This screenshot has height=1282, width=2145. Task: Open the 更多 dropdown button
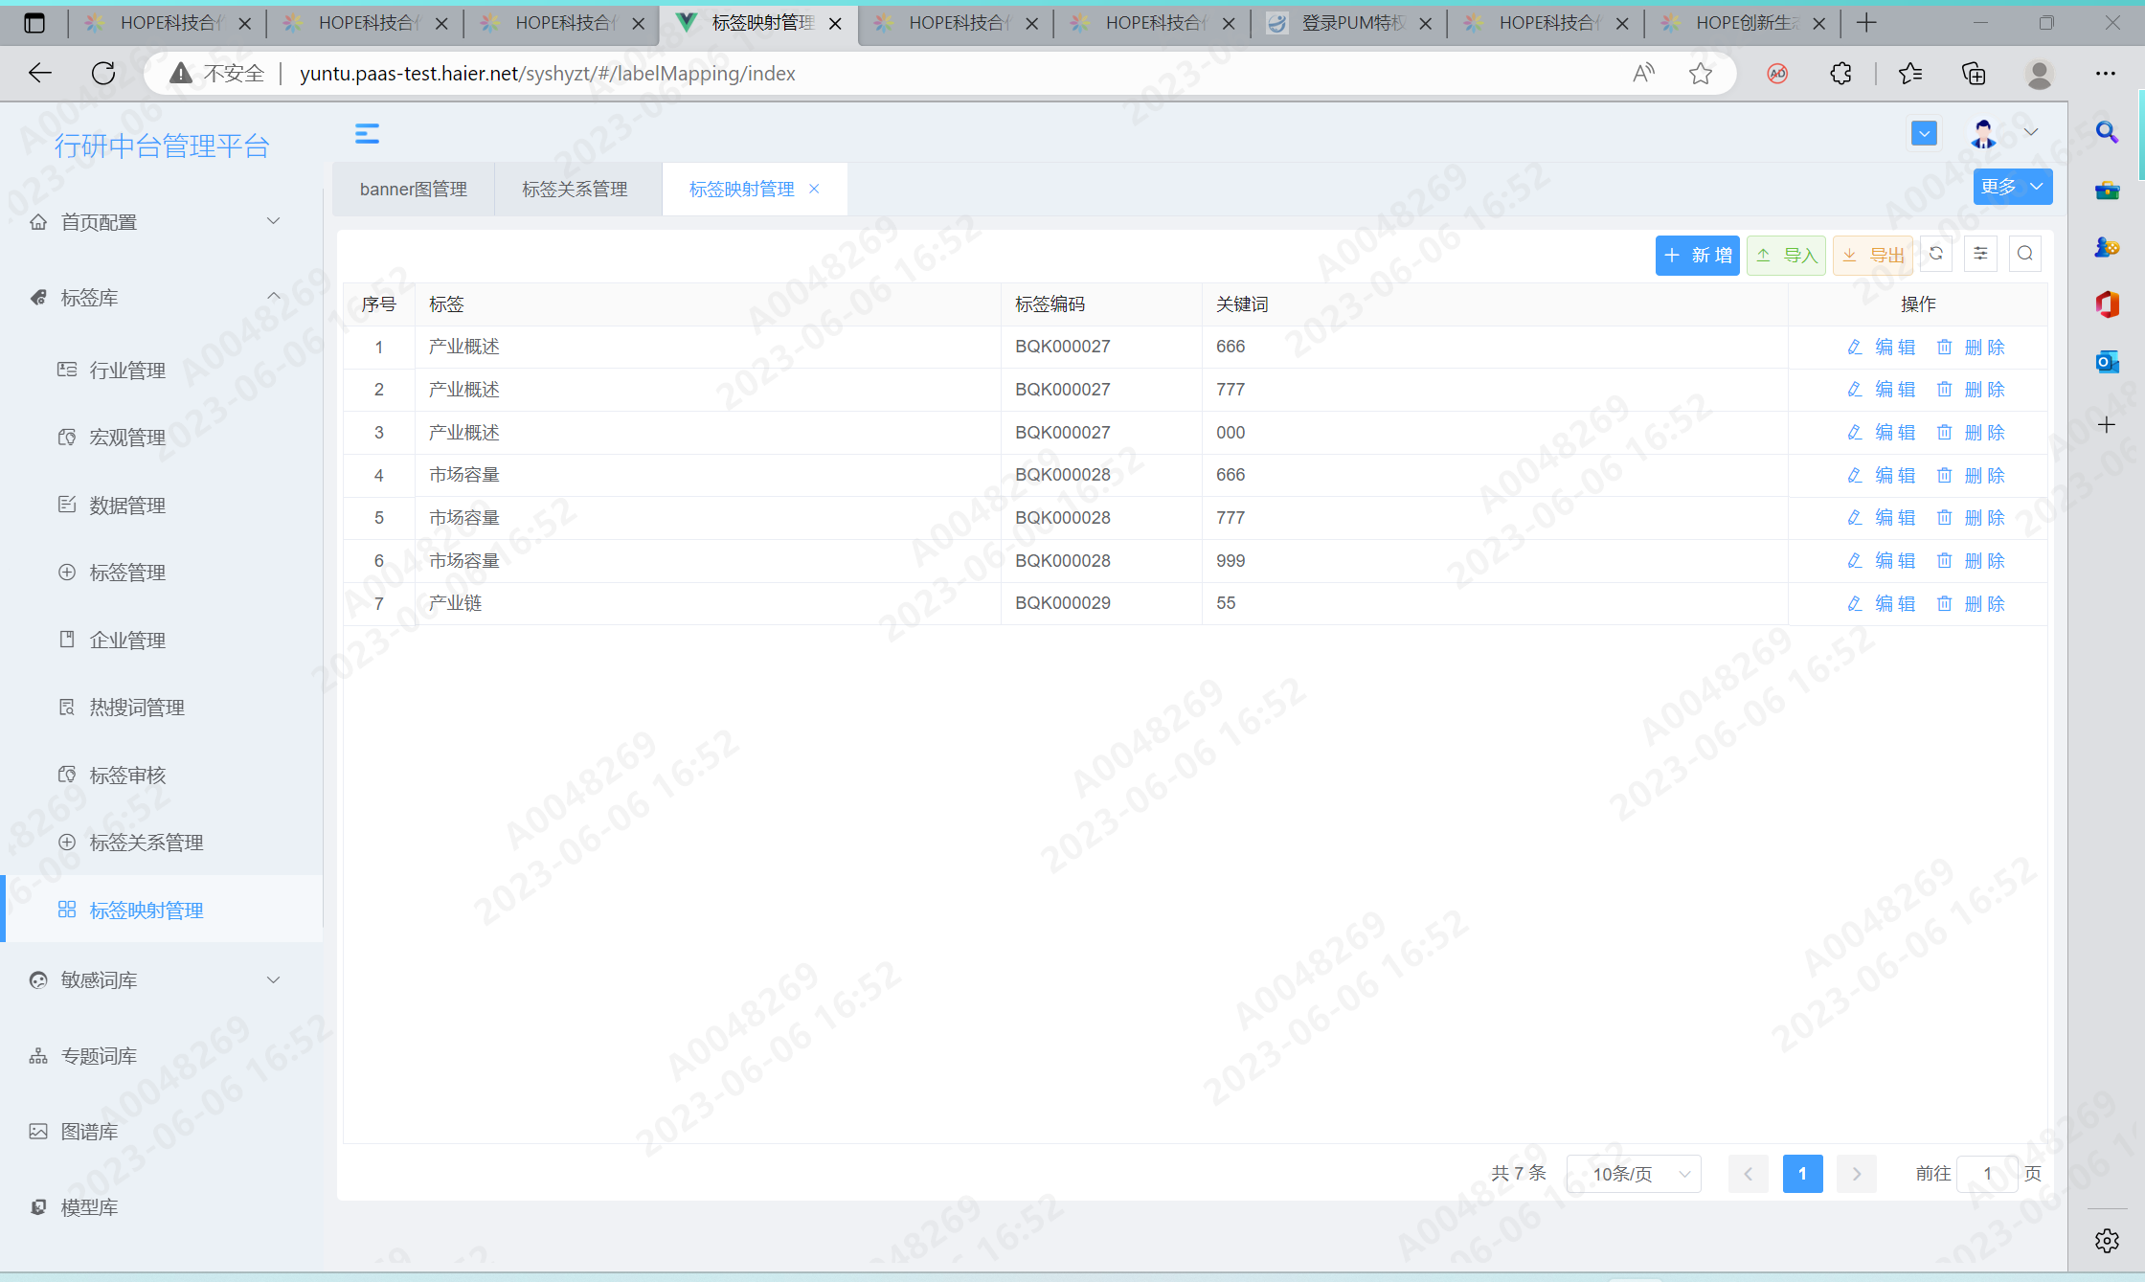[2013, 187]
